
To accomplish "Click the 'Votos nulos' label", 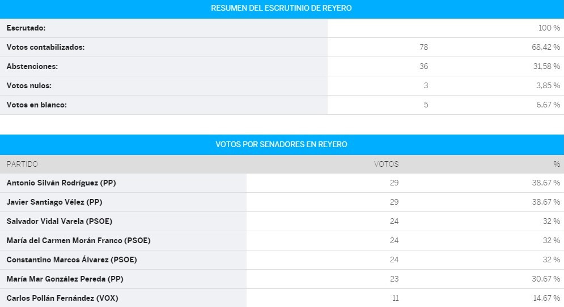I will pyautogui.click(x=29, y=85).
